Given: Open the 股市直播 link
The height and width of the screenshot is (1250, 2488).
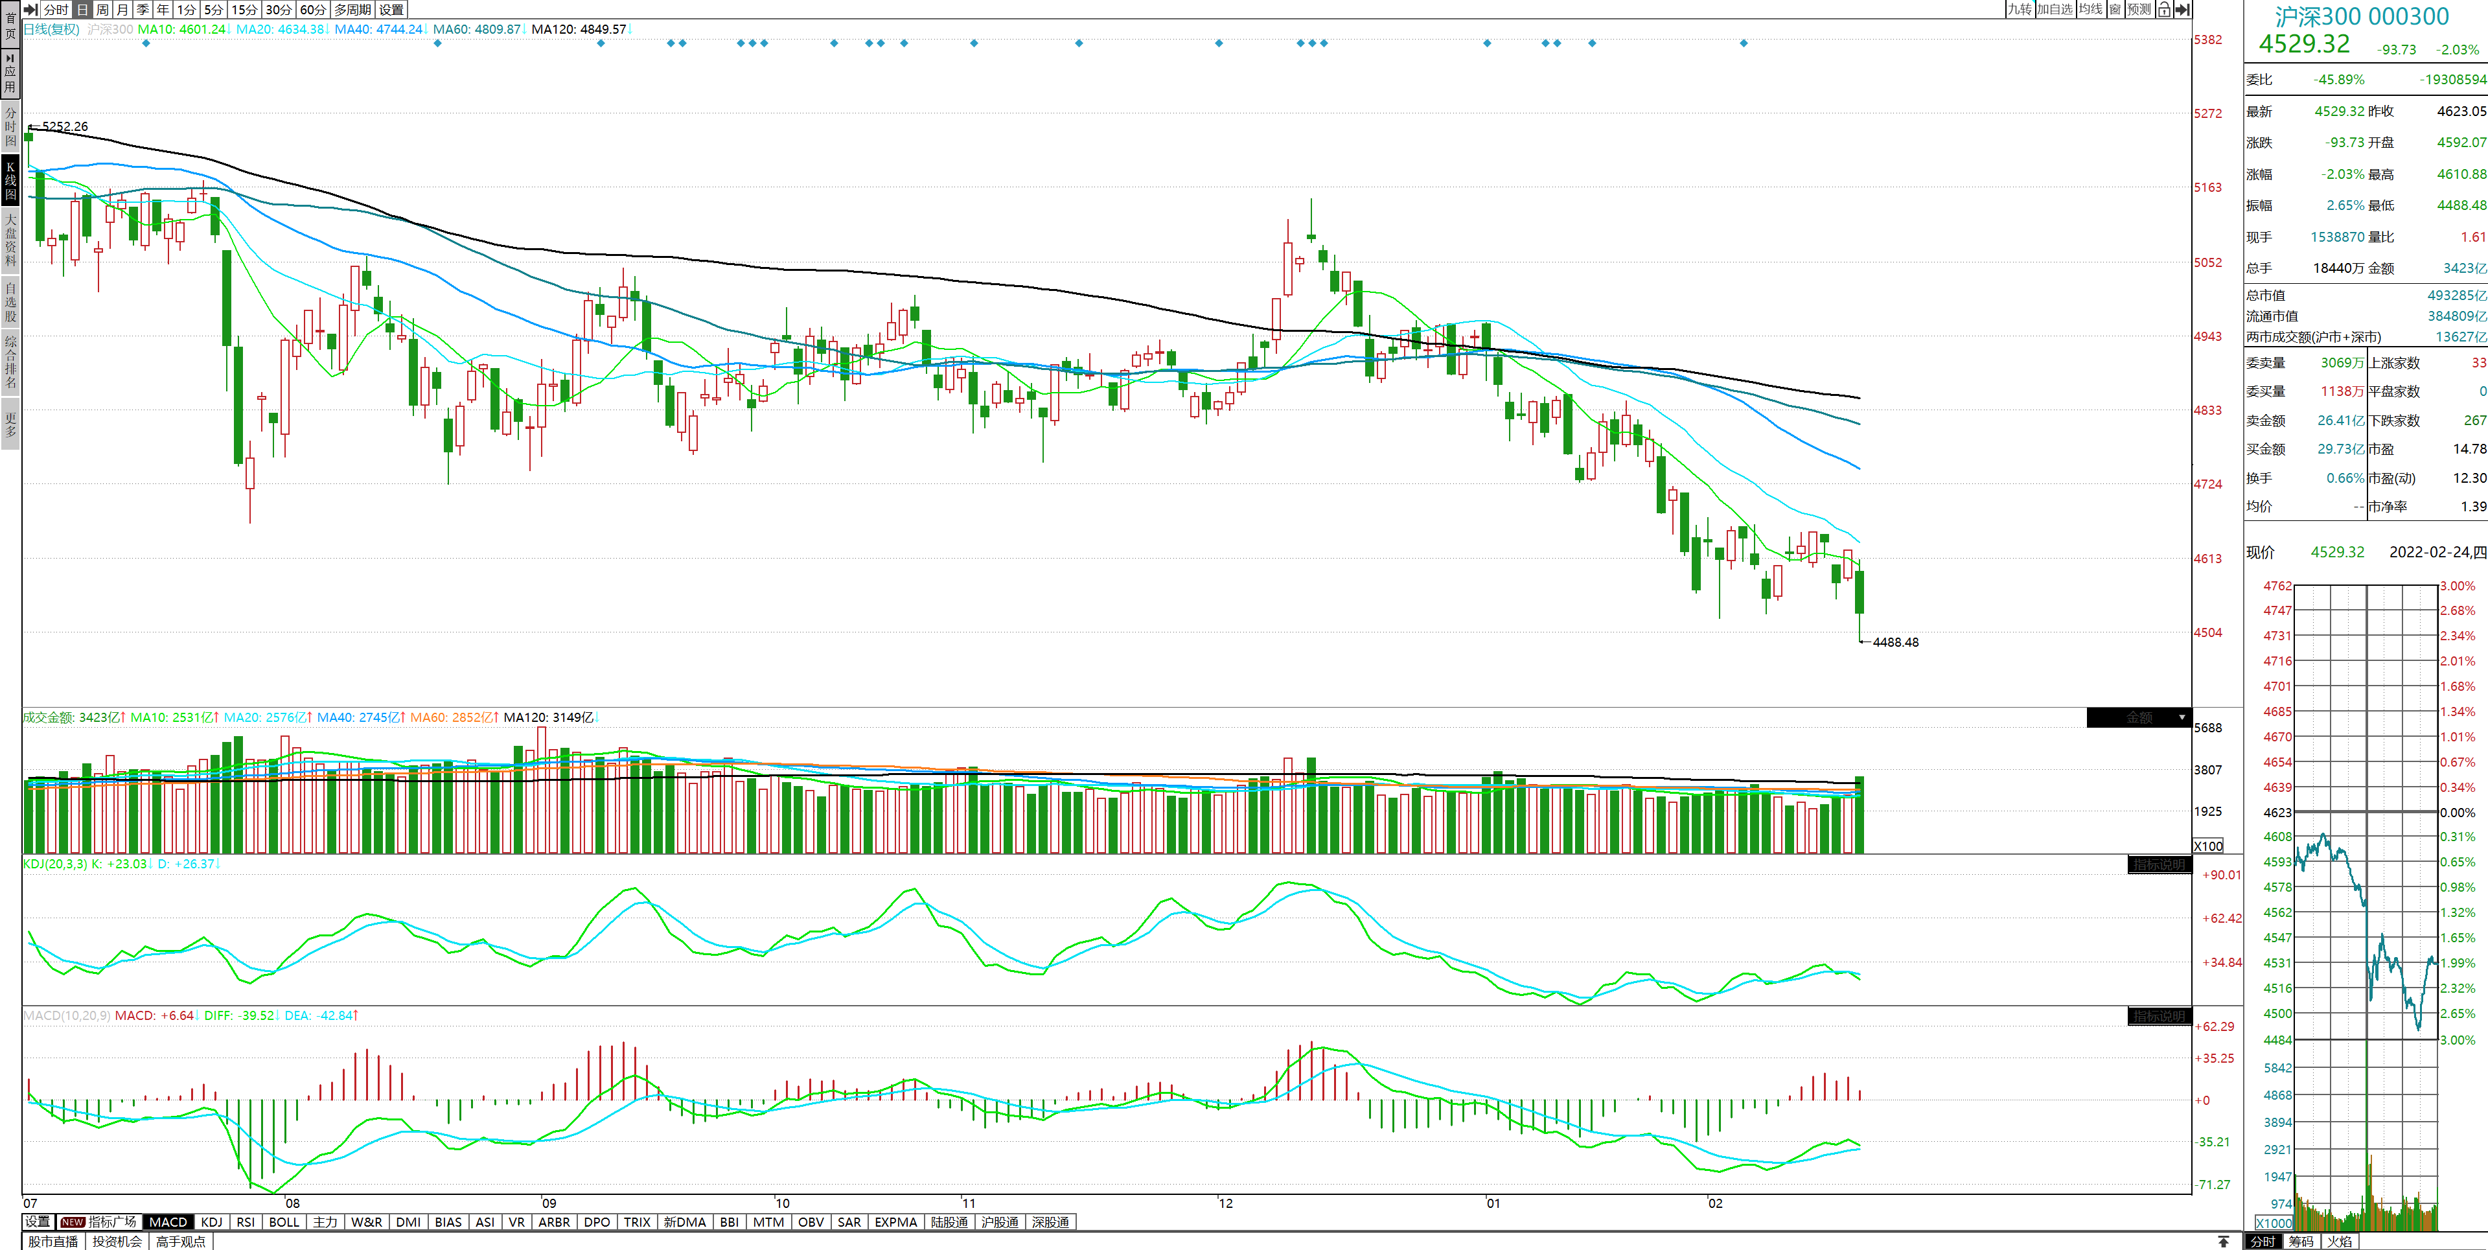Looking at the screenshot, I should [x=53, y=1242].
